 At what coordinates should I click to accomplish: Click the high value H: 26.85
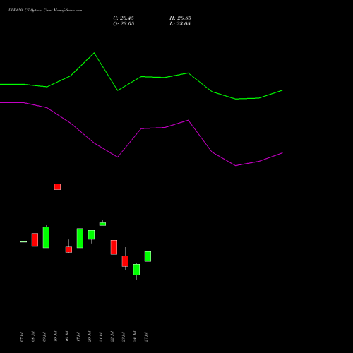pyautogui.click(x=180, y=18)
